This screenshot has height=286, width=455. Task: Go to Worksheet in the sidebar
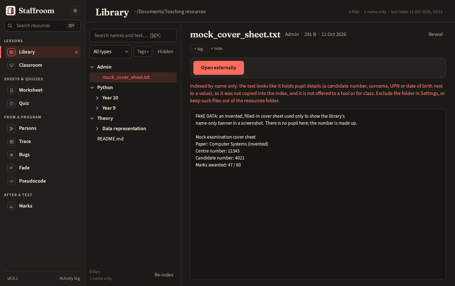point(43,90)
